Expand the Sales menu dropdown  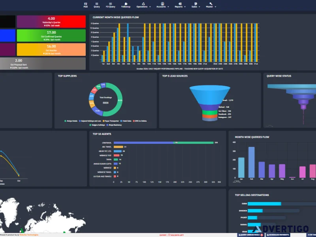196,5
